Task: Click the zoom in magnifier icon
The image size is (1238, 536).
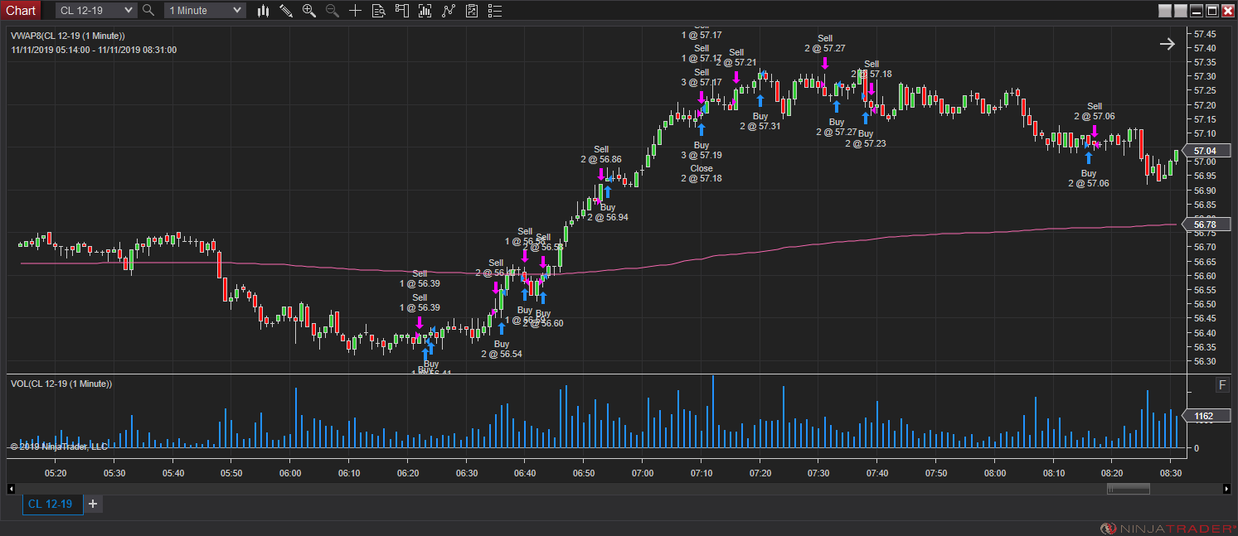Action: click(x=309, y=11)
